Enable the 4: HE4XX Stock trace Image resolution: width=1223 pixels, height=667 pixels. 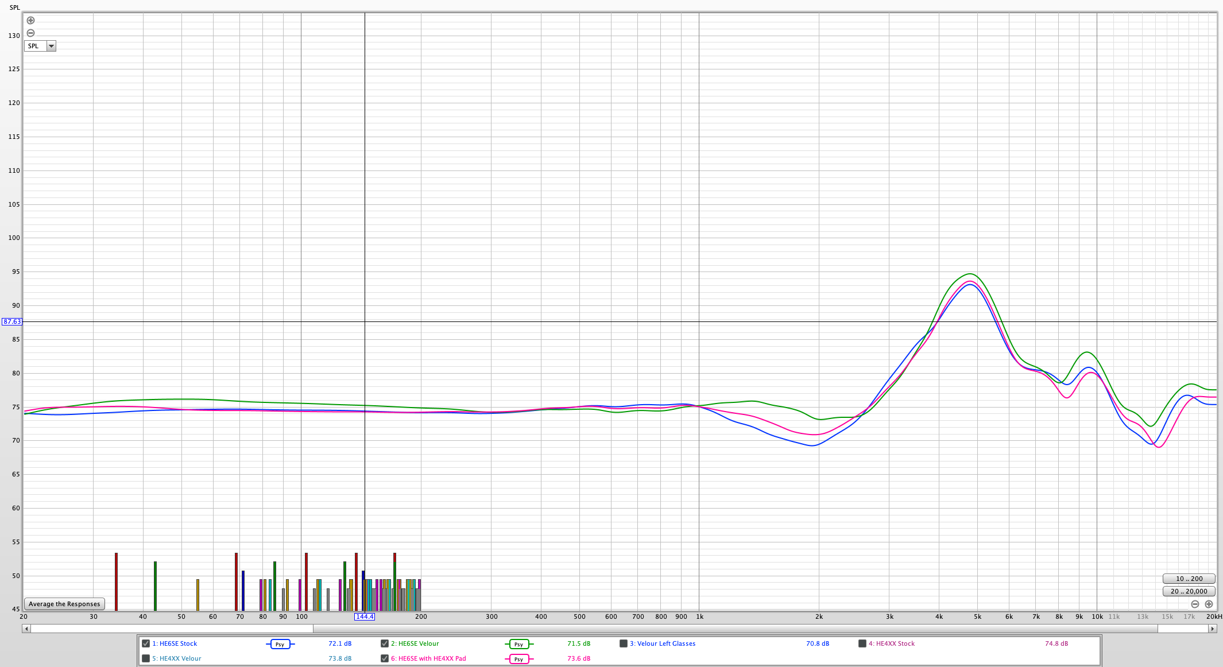coord(862,643)
